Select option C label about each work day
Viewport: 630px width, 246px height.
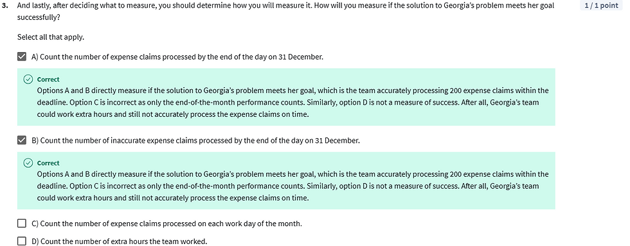pyautogui.click(x=166, y=224)
